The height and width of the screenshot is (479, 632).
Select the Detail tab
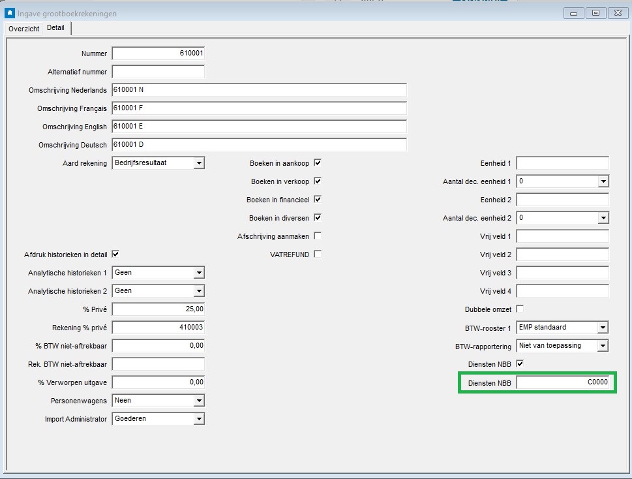[x=55, y=28]
